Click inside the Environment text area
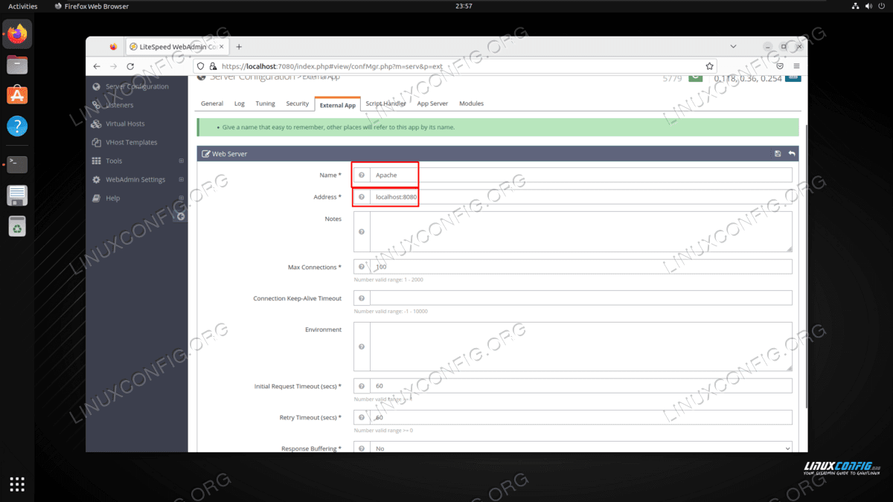 click(x=581, y=347)
